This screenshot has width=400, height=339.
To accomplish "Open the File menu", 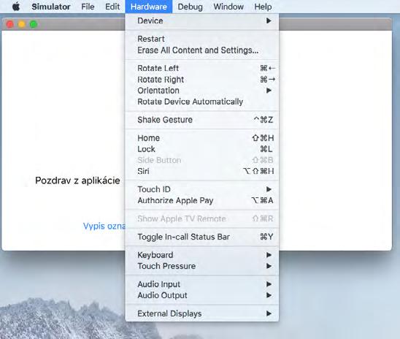I will click(88, 7).
